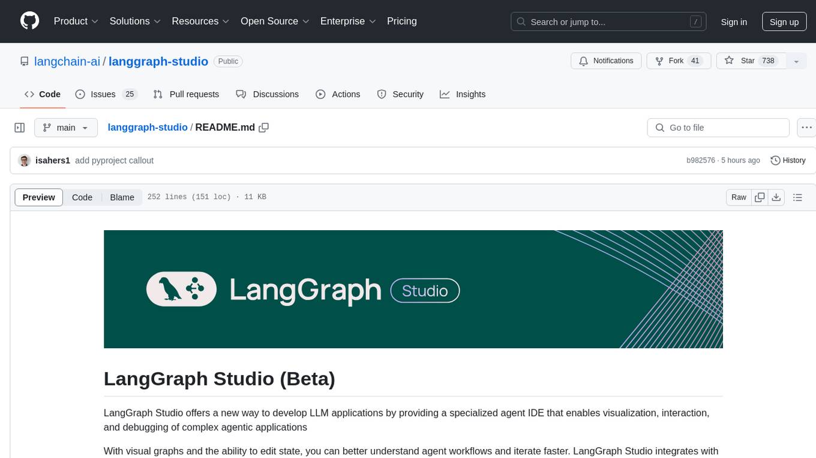Screen dimensions: 816x458
Task: Select the Actions tab
Action: pyautogui.click(x=338, y=94)
